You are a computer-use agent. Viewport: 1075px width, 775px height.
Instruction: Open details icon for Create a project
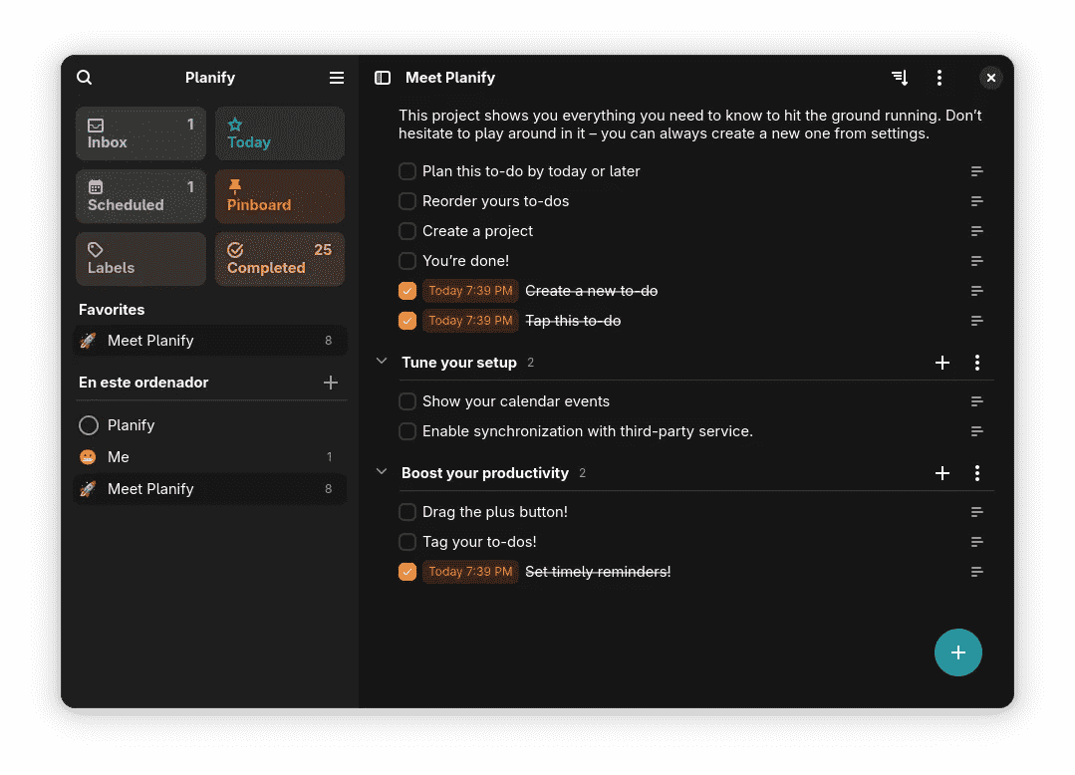coord(977,231)
